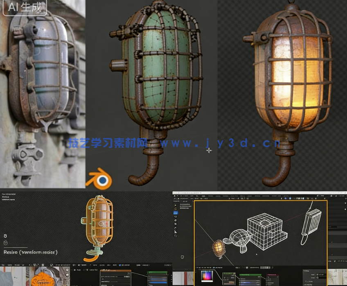Select the Move tool icon
Image resolution: width=347 pixels, height=286 pixels.
[175, 213]
